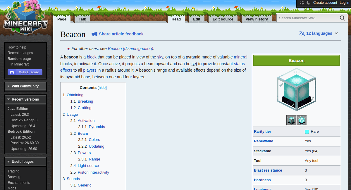351x190 pixels.
Task: Jump to Generic subsection
Action: click(85, 185)
